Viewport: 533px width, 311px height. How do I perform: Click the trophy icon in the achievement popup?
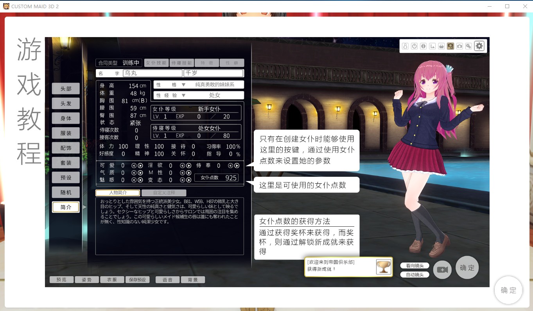click(x=383, y=267)
